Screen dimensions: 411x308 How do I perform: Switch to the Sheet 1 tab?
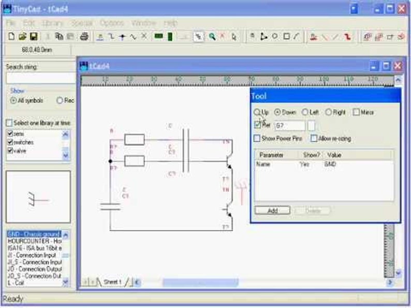click(112, 282)
